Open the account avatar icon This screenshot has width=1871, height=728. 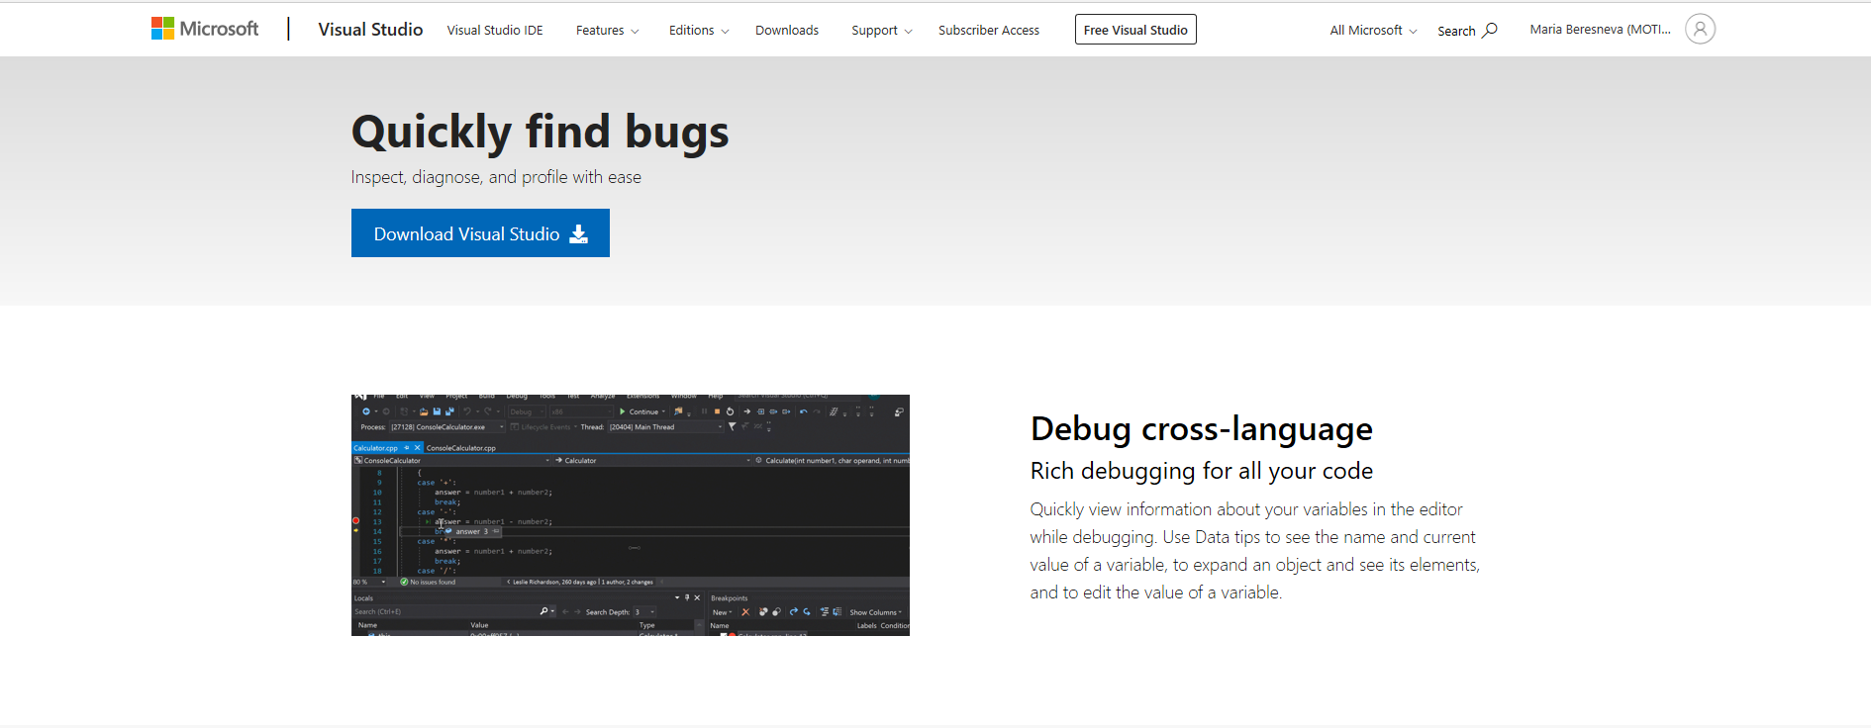pos(1700,29)
